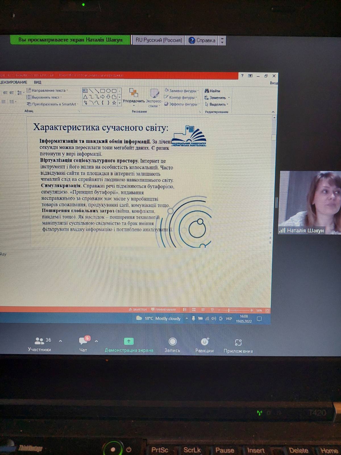Click the increase indent icon in Абзац group

11,93
